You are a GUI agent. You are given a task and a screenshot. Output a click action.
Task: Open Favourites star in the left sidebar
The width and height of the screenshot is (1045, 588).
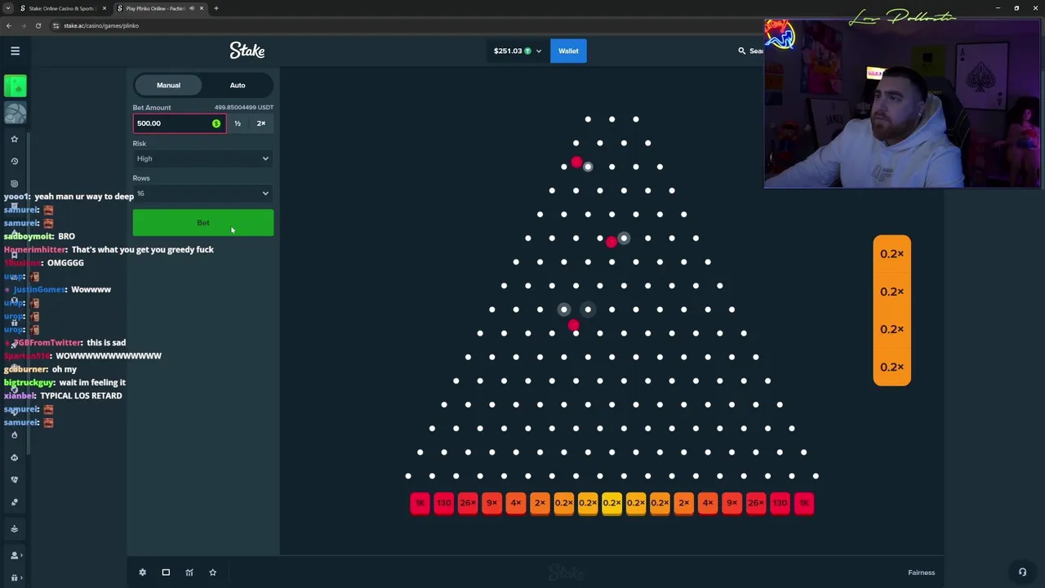(14, 139)
